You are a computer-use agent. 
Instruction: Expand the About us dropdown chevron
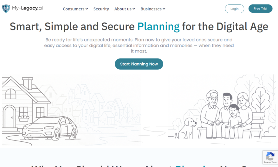(x=134, y=9)
